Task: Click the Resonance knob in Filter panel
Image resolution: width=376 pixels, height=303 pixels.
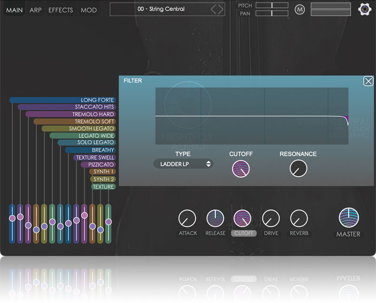Action: coord(298,168)
